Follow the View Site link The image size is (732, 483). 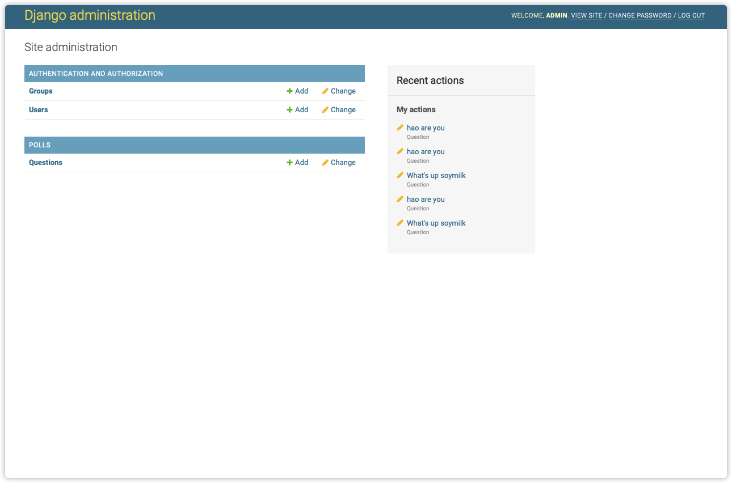586,16
